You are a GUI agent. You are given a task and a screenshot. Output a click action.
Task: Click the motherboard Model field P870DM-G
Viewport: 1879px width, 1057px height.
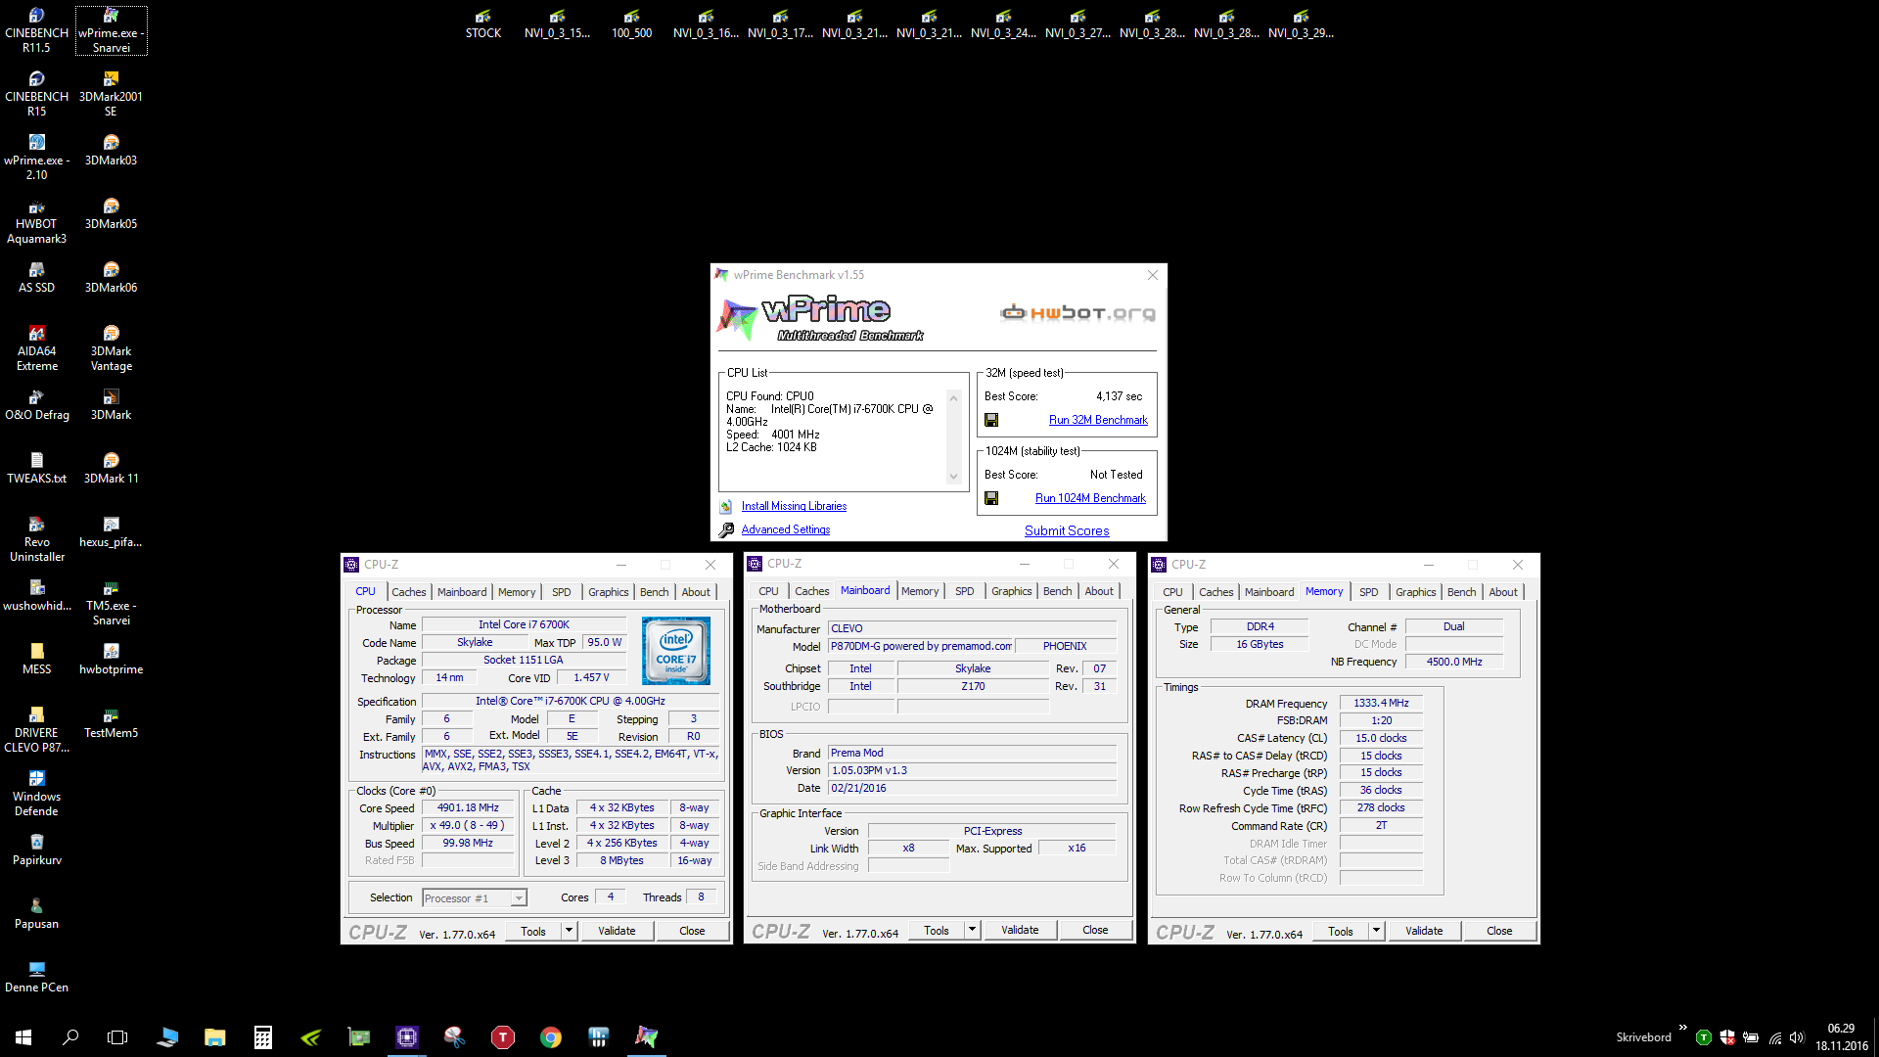click(920, 646)
